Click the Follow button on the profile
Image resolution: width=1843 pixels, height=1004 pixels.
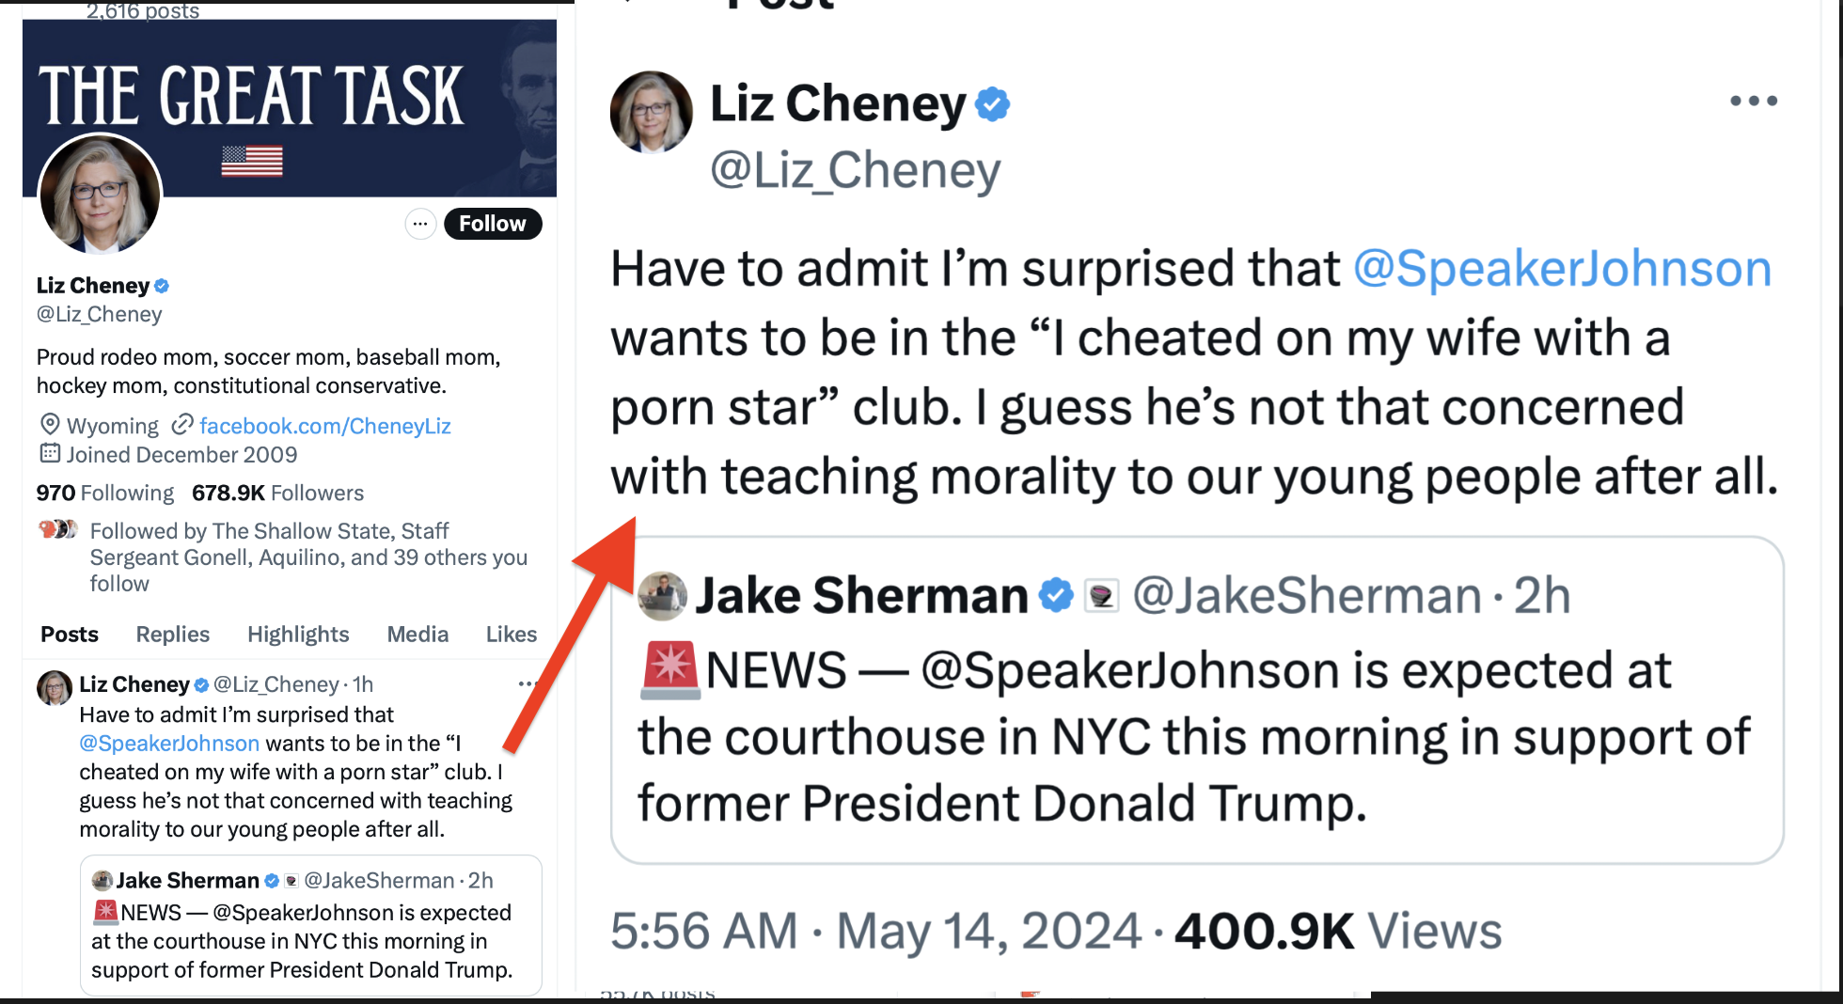(x=492, y=224)
